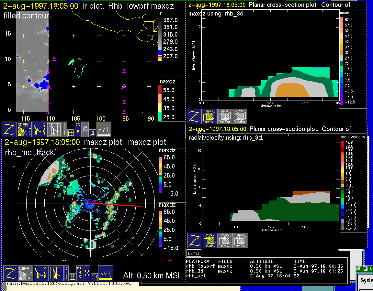373x291 pixels.
Task: Select the SUR radar icon in the ir plot toolbar
Action: pos(40,129)
